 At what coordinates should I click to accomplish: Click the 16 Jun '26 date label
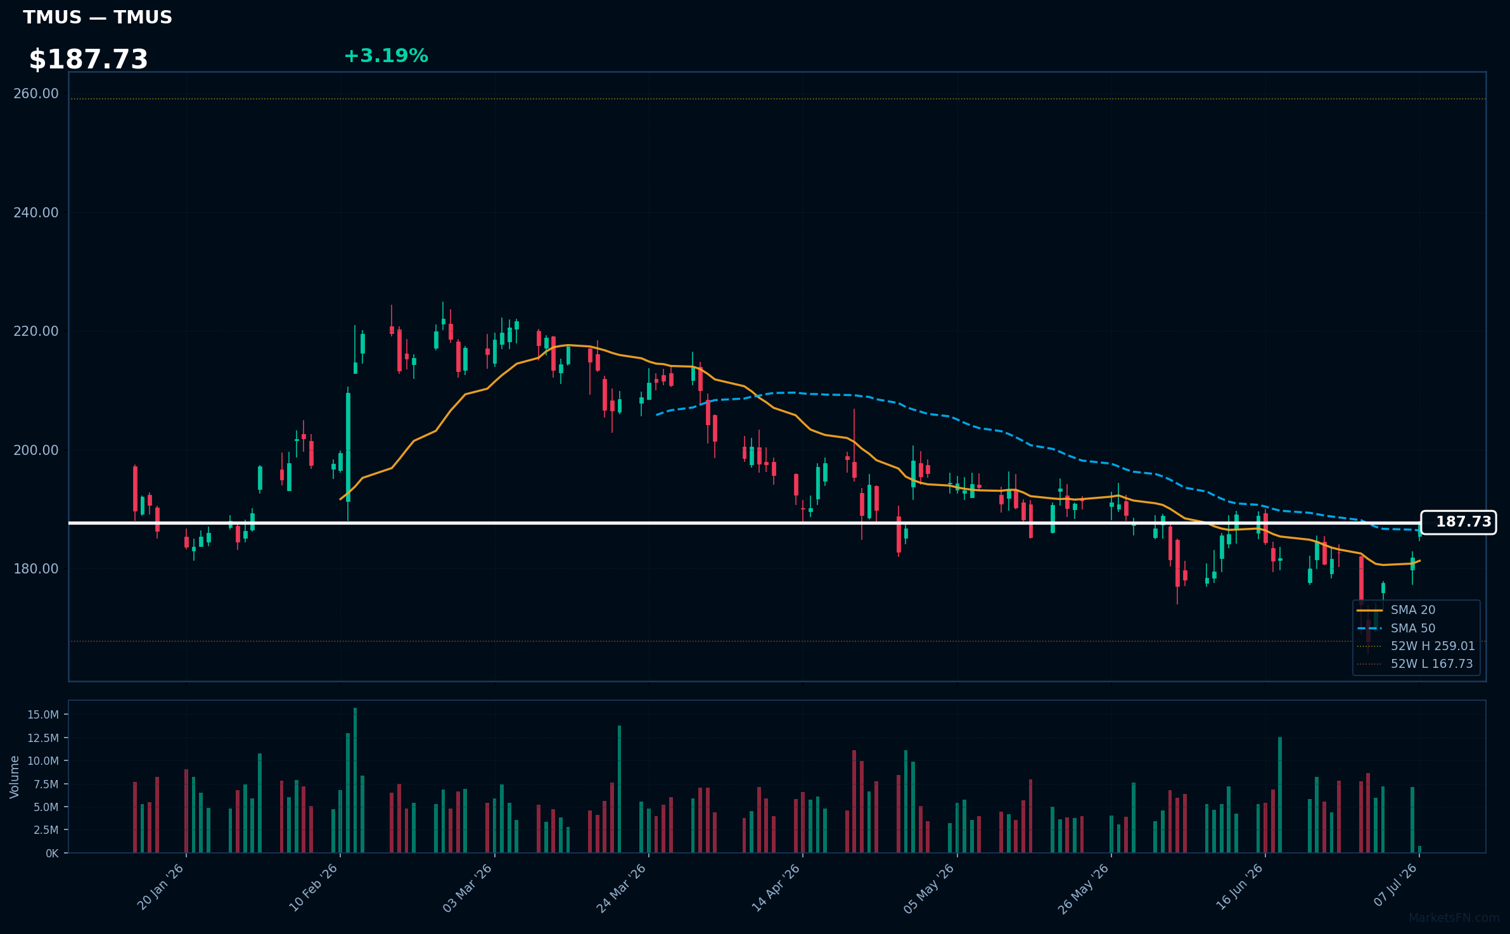tap(1239, 887)
